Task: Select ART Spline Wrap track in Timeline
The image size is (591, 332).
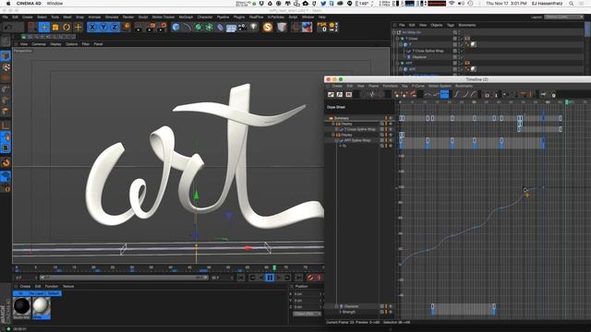Action: tap(357, 140)
